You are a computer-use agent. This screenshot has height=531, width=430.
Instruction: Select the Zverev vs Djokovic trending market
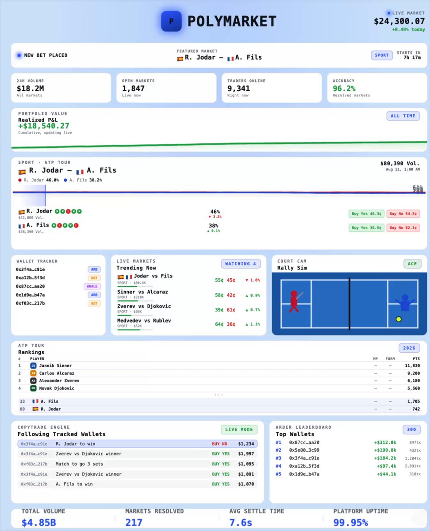189,309
